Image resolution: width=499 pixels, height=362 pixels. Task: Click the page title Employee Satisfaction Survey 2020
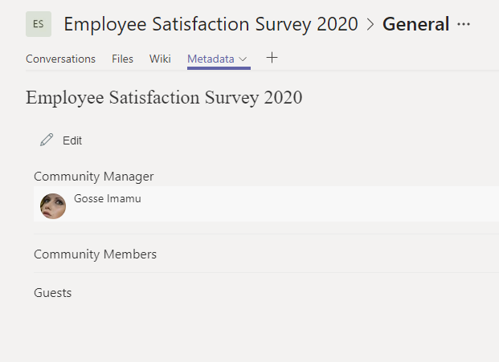(x=164, y=98)
